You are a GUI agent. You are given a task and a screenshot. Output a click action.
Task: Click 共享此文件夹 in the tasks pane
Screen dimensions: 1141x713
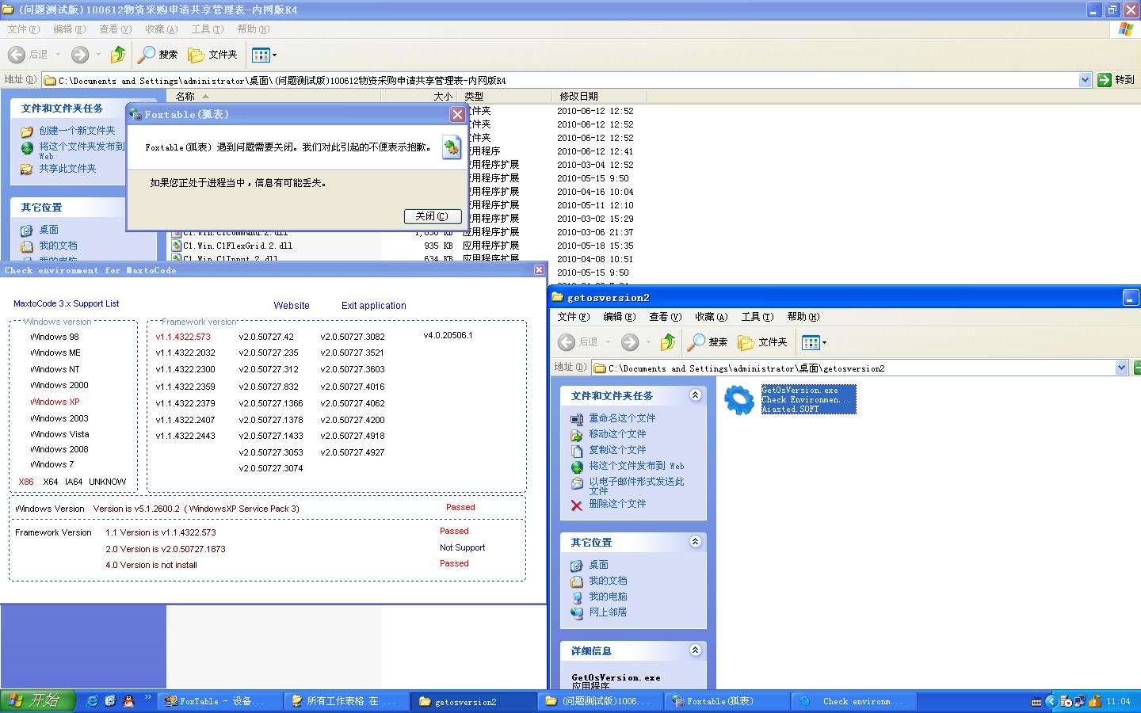[67, 169]
